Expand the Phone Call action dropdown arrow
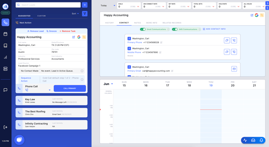 click(x=49, y=90)
